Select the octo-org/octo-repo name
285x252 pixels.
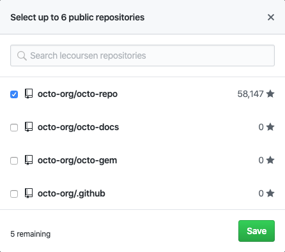77,94
